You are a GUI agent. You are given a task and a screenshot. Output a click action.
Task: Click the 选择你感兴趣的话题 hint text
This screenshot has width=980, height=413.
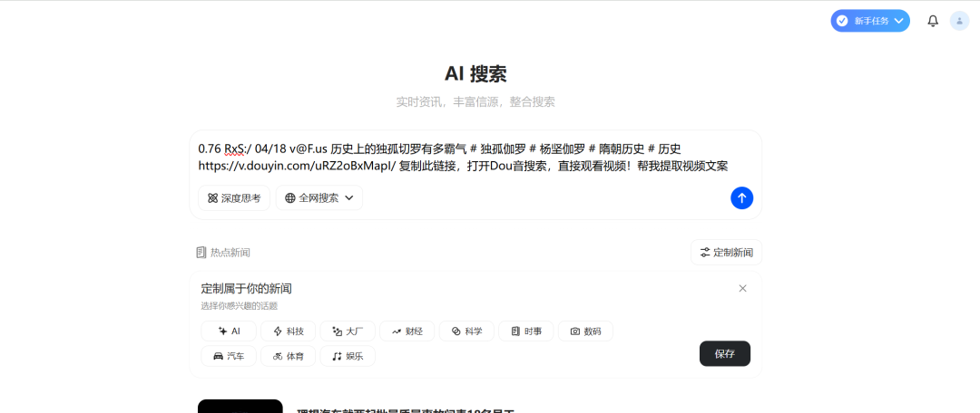click(240, 306)
